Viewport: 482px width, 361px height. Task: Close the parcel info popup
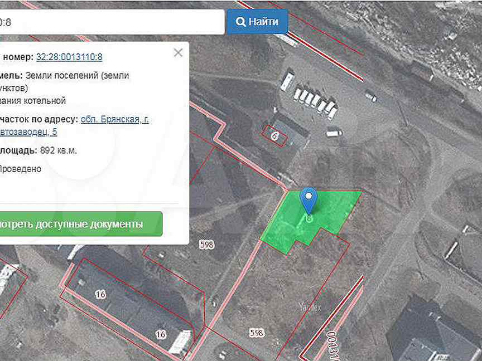(x=178, y=53)
